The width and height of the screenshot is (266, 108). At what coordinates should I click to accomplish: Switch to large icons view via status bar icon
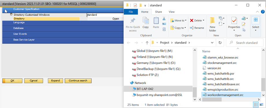tap(261, 105)
